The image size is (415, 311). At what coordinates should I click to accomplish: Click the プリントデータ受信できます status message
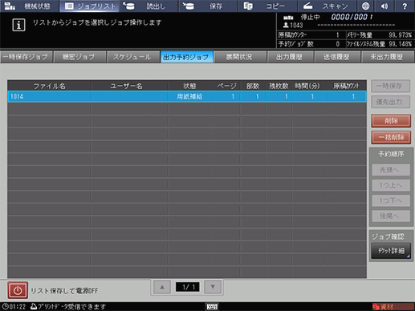coord(71,307)
